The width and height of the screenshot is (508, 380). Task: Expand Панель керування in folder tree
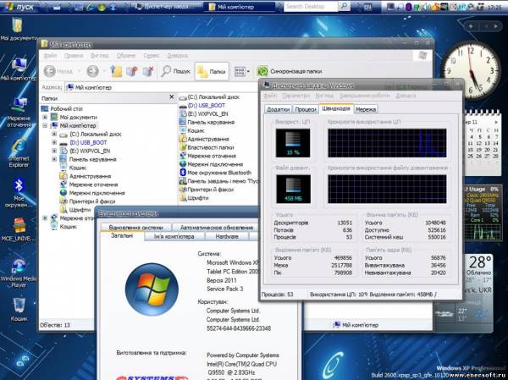click(x=54, y=159)
